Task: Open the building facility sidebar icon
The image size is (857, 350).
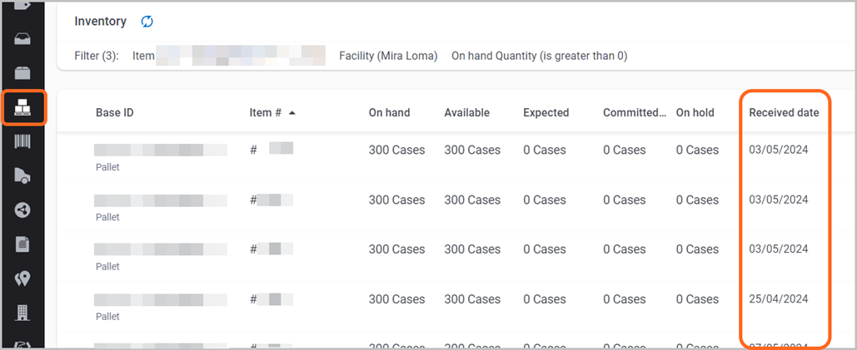Action: 22,312
